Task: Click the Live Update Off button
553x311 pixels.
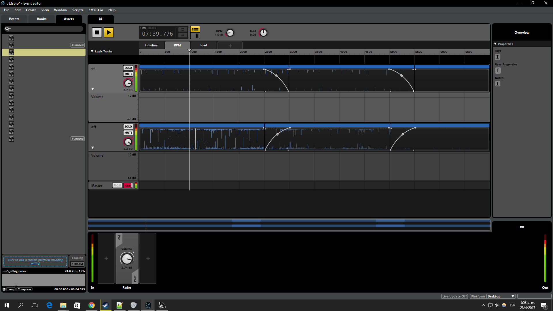Action: point(454,296)
